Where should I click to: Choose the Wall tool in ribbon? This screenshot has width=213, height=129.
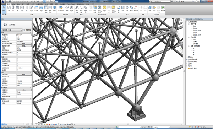click(9, 9)
